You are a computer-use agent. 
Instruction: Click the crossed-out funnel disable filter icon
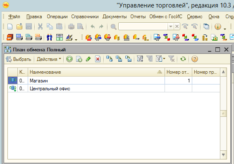pyautogui.click(x=171, y=59)
